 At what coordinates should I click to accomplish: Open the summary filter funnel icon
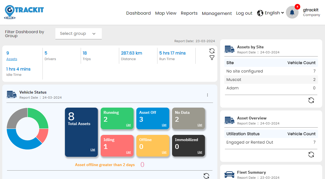click(212, 58)
